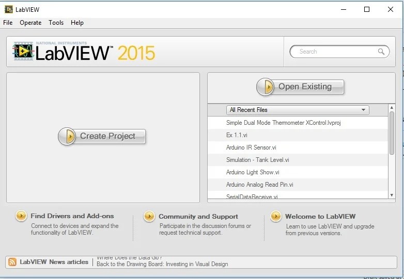Click the Welcome to LabVIEW arrow icon
The height and width of the screenshot is (279, 404).
(276, 217)
